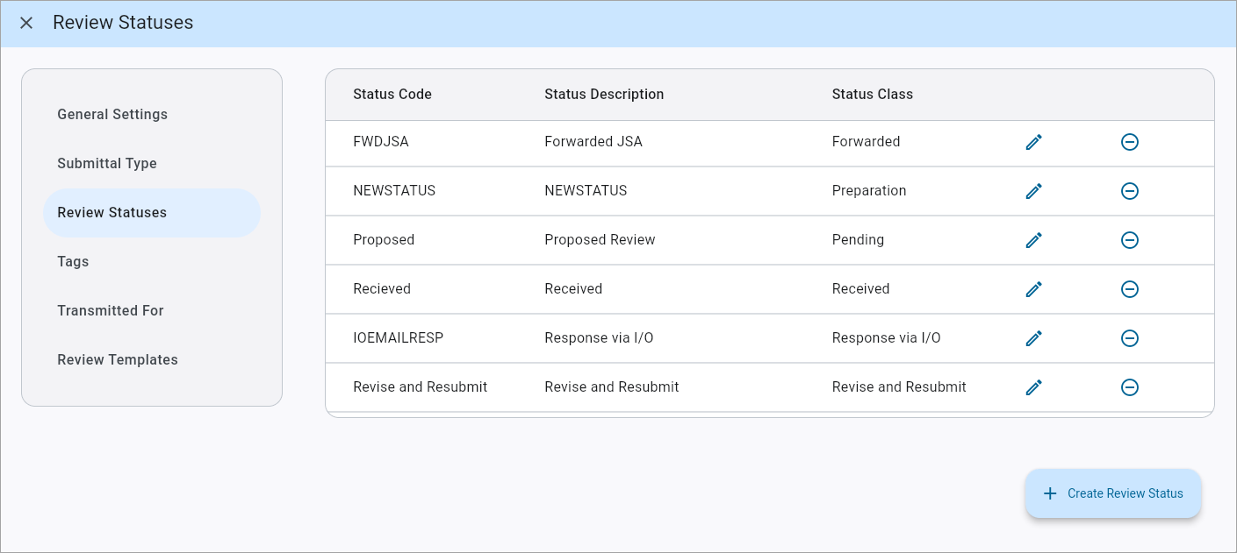The height and width of the screenshot is (553, 1237).
Task: Edit the FWDJSA review status
Action: [1034, 141]
